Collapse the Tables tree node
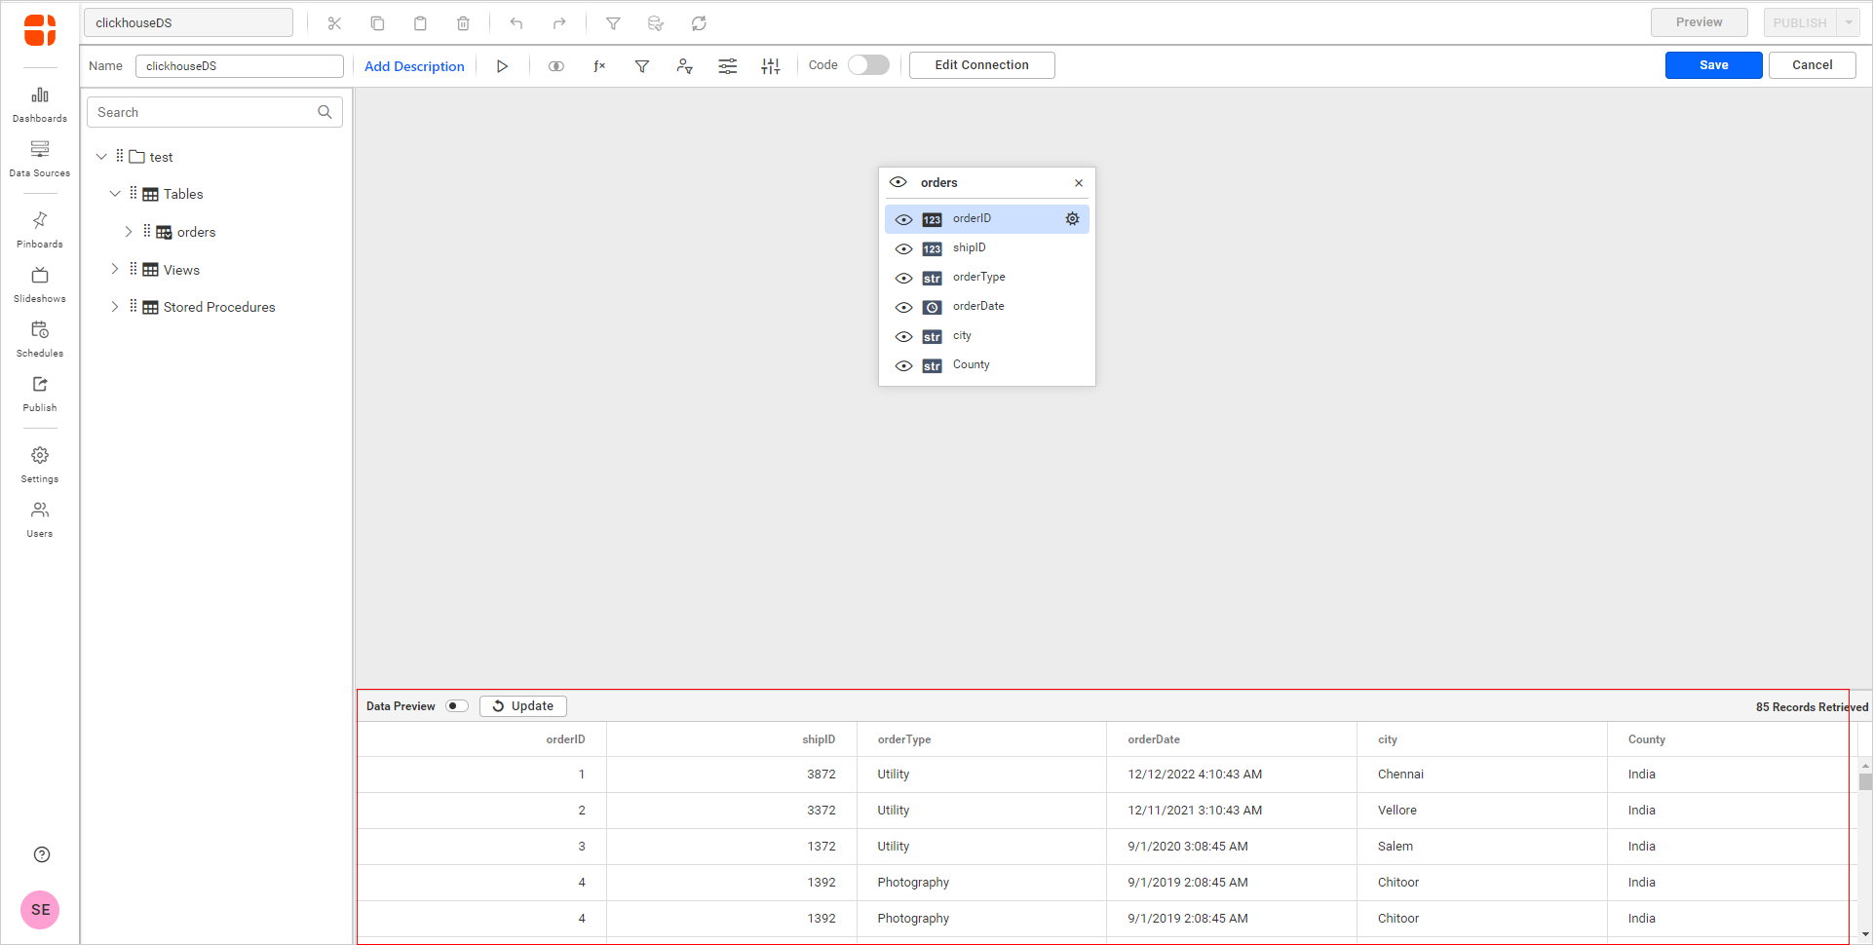The image size is (1873, 945). [115, 194]
